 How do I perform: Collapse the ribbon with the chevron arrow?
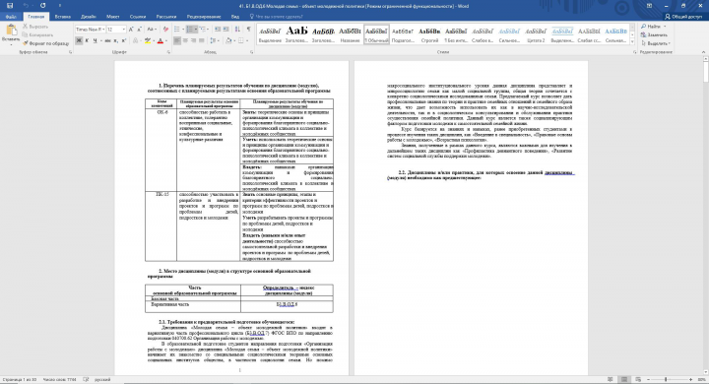click(x=703, y=52)
